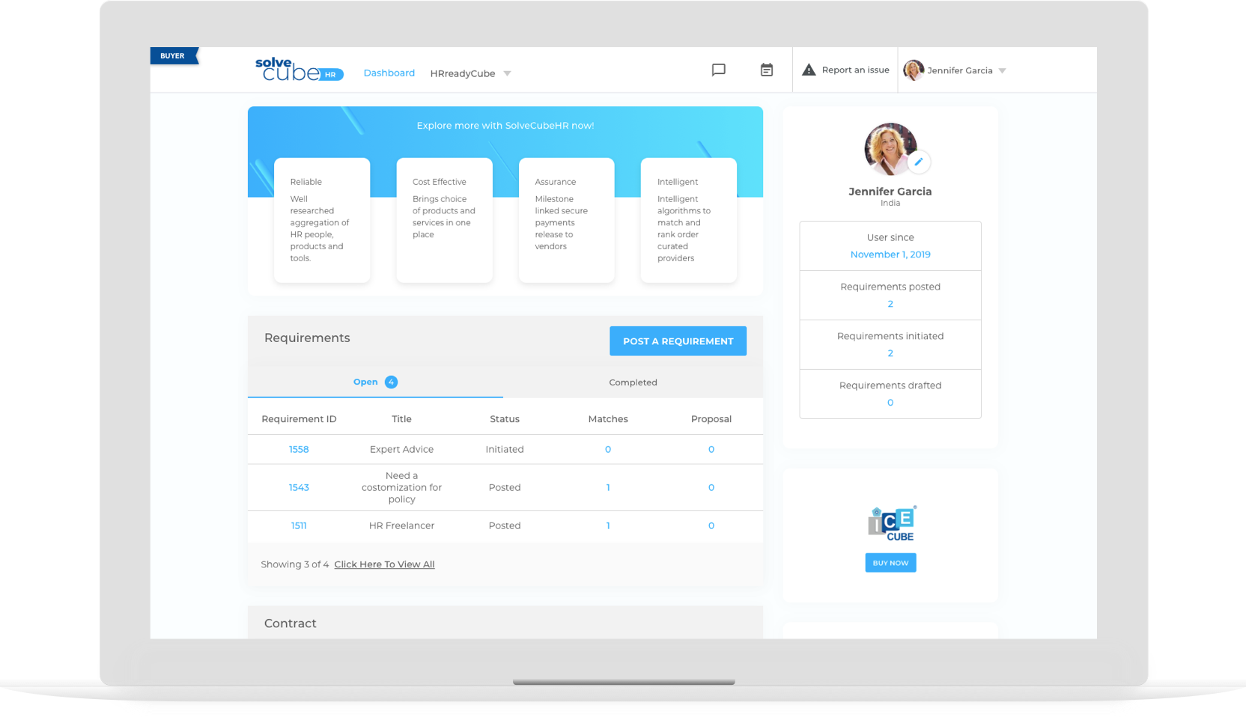
Task: Click the open requirements count badge
Action: tap(391, 382)
